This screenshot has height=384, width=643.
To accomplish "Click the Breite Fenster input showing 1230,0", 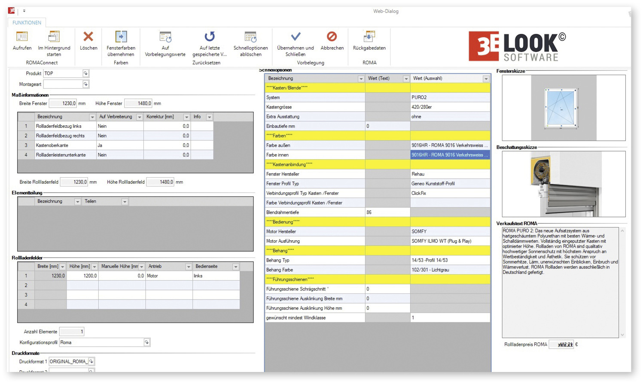I will pos(64,103).
